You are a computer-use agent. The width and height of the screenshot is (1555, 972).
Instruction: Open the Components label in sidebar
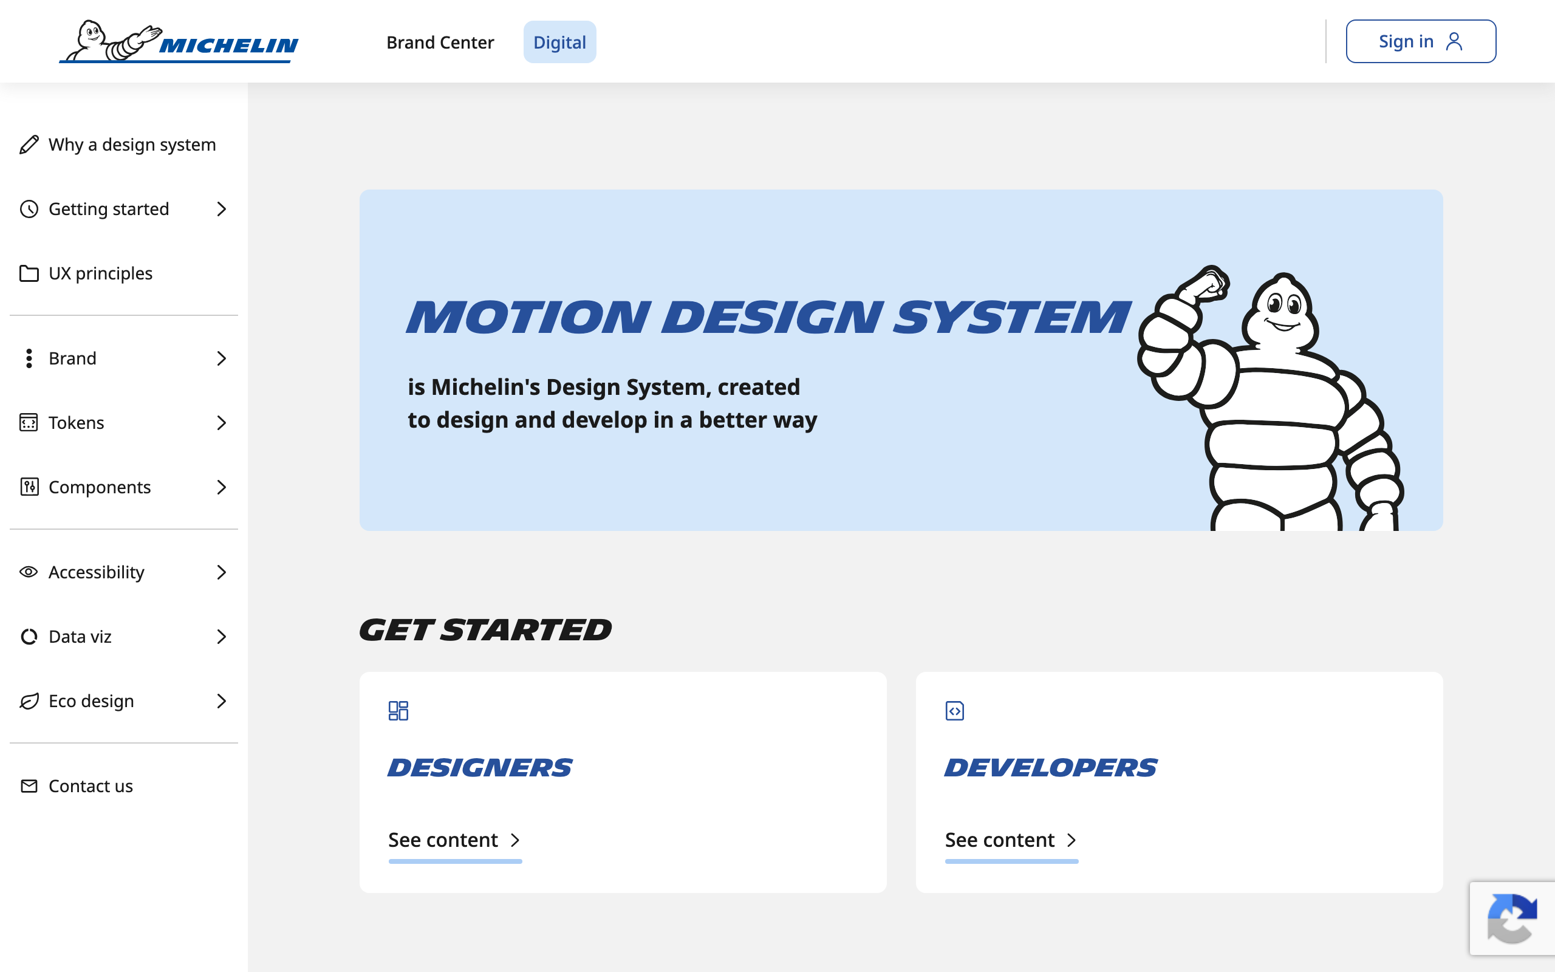pyautogui.click(x=100, y=487)
